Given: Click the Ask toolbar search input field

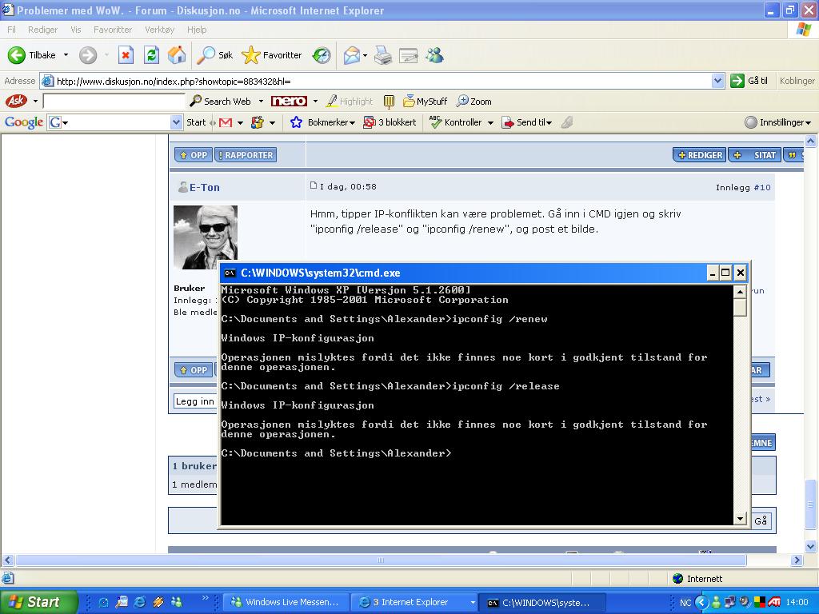Looking at the screenshot, I should click(x=114, y=102).
